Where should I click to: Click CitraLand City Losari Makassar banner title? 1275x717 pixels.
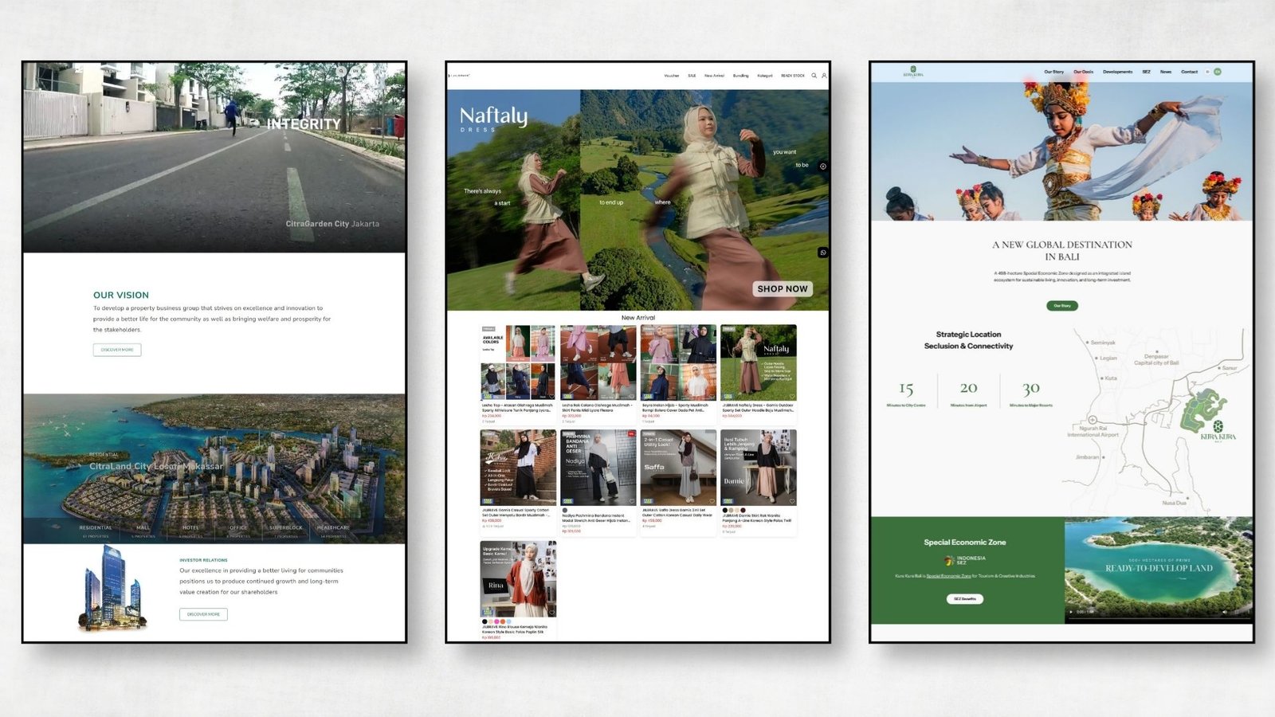(x=156, y=466)
